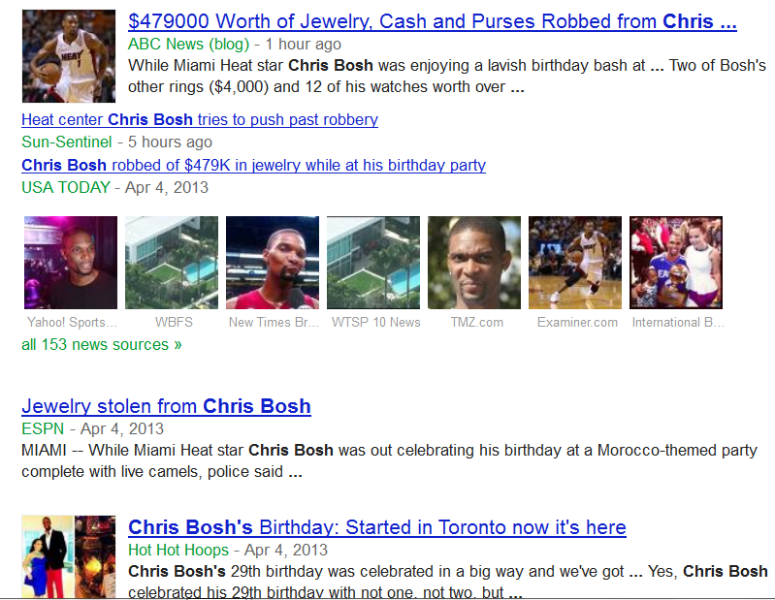This screenshot has height=600, width=775.
Task: Click the ABC News (blog) source label
Action: (189, 44)
